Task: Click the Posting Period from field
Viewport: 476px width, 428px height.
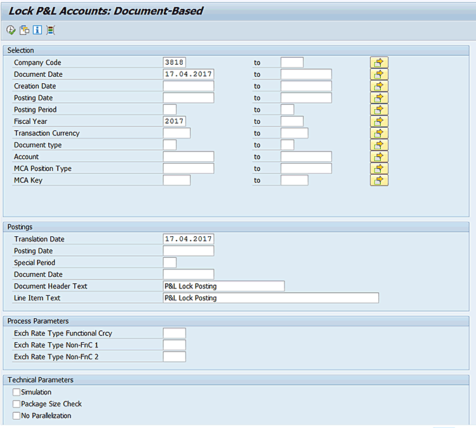Action: coord(169,109)
